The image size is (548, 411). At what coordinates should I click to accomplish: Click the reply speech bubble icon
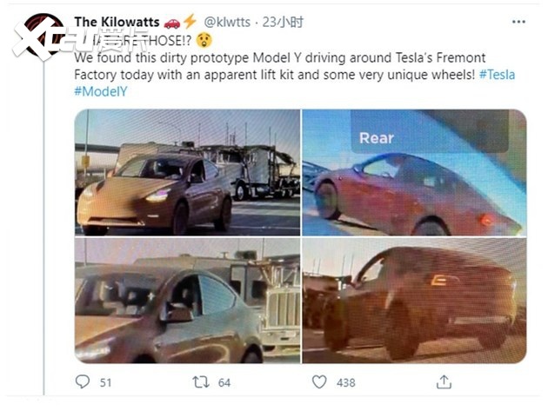coord(83,381)
